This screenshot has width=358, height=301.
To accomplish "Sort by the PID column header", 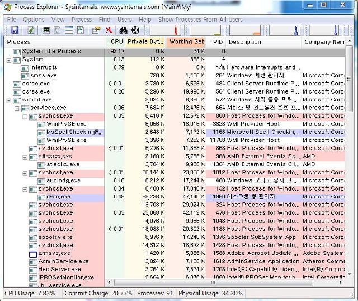I will tap(215, 42).
